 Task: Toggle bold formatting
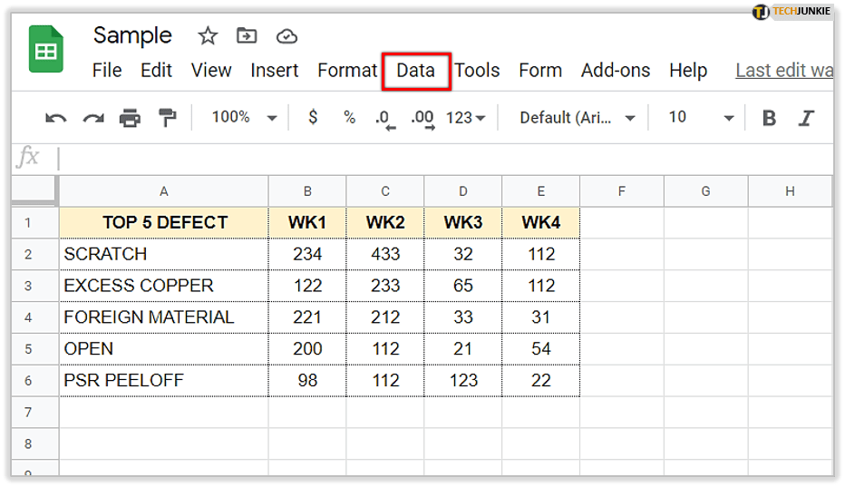pos(769,118)
